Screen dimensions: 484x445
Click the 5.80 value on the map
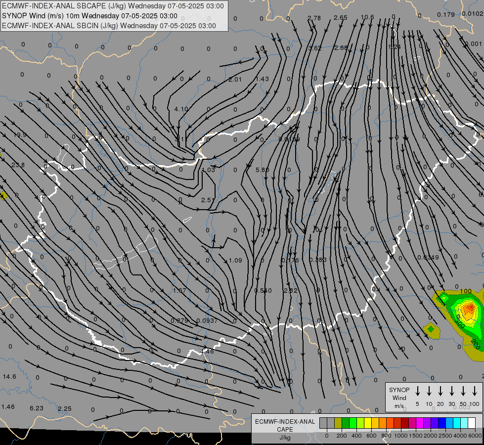tap(263, 170)
